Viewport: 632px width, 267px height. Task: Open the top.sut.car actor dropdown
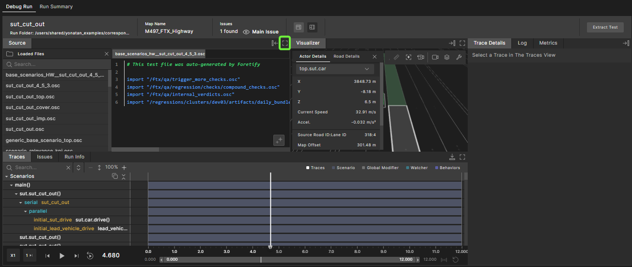pyautogui.click(x=334, y=69)
